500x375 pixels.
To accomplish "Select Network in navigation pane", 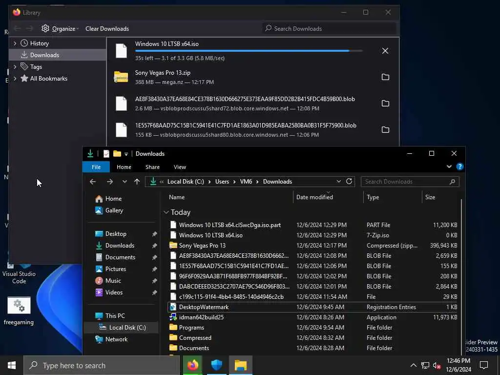I will coord(111,339).
